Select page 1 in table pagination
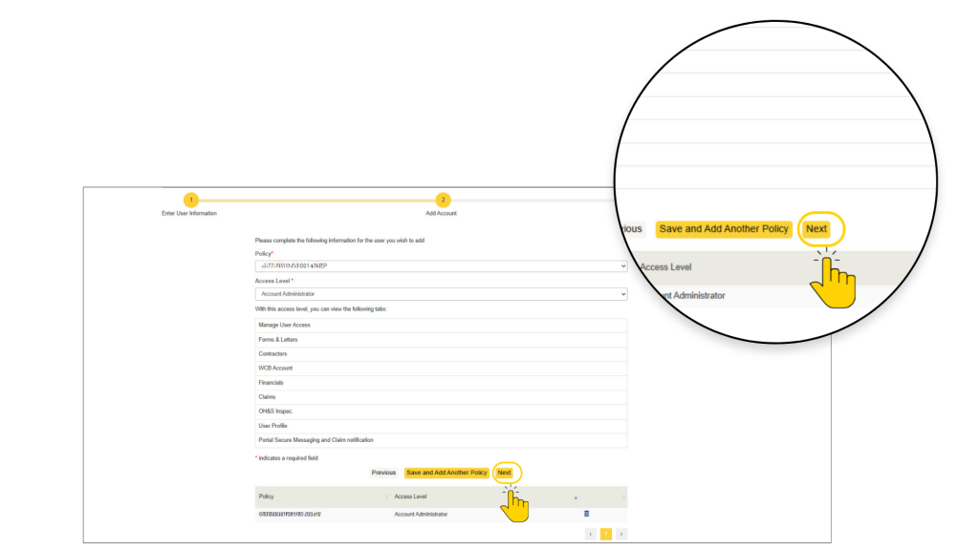This screenshot has width=979, height=550. coord(605,534)
